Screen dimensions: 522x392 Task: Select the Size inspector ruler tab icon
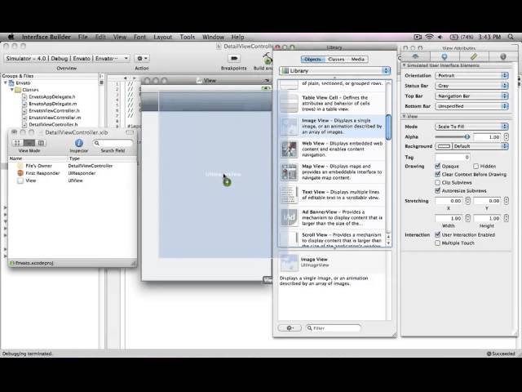[x=473, y=56]
